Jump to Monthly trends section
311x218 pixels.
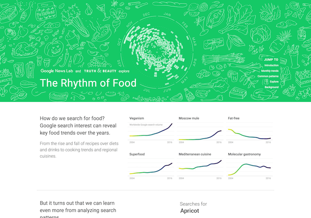tap(269, 71)
